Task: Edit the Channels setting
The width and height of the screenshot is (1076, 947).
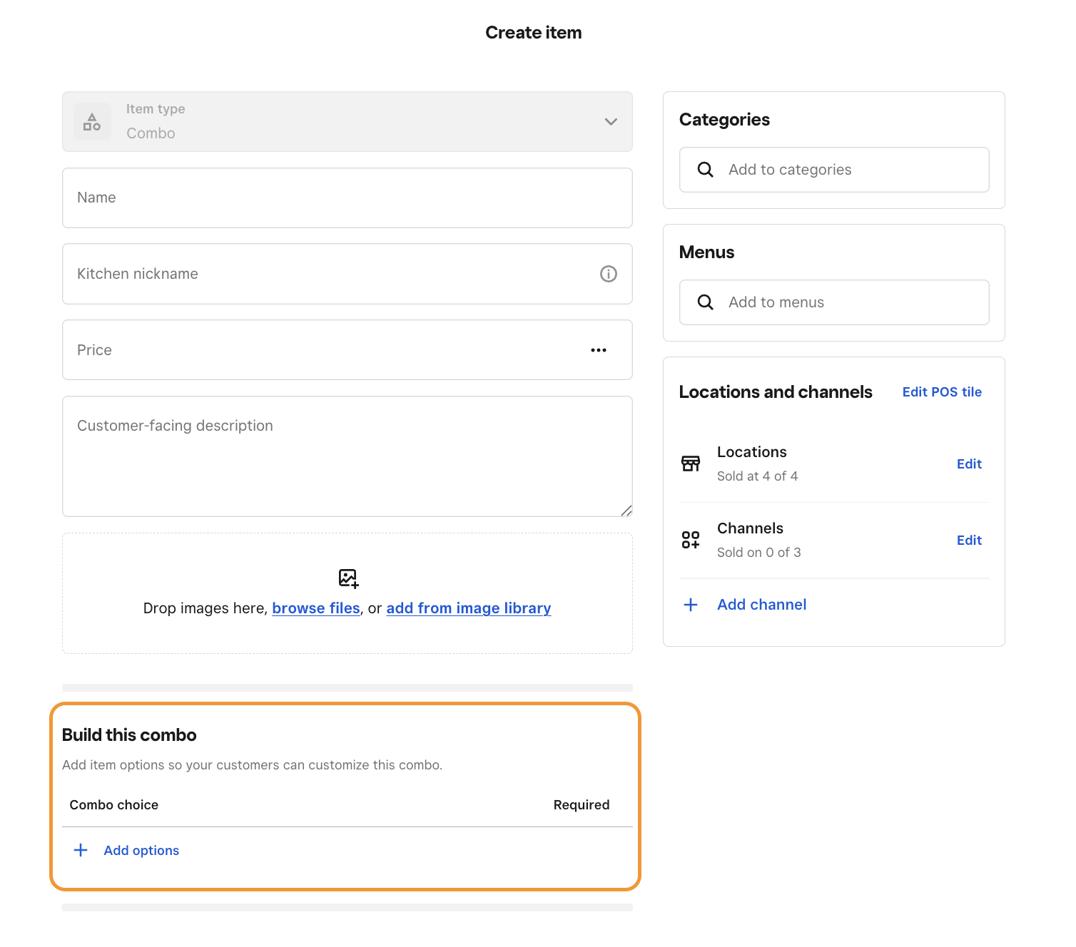Action: (969, 541)
